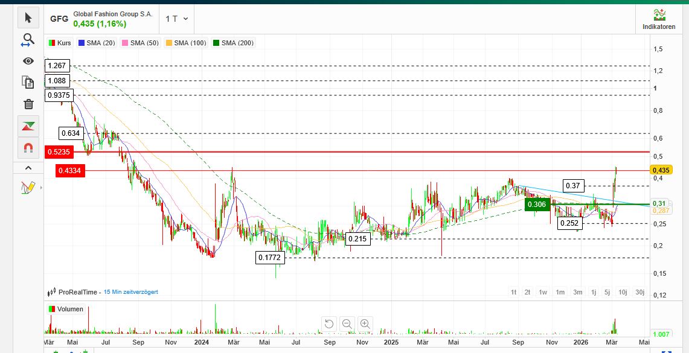
Task: Zoom out using the minus magnifier
Action: (347, 324)
